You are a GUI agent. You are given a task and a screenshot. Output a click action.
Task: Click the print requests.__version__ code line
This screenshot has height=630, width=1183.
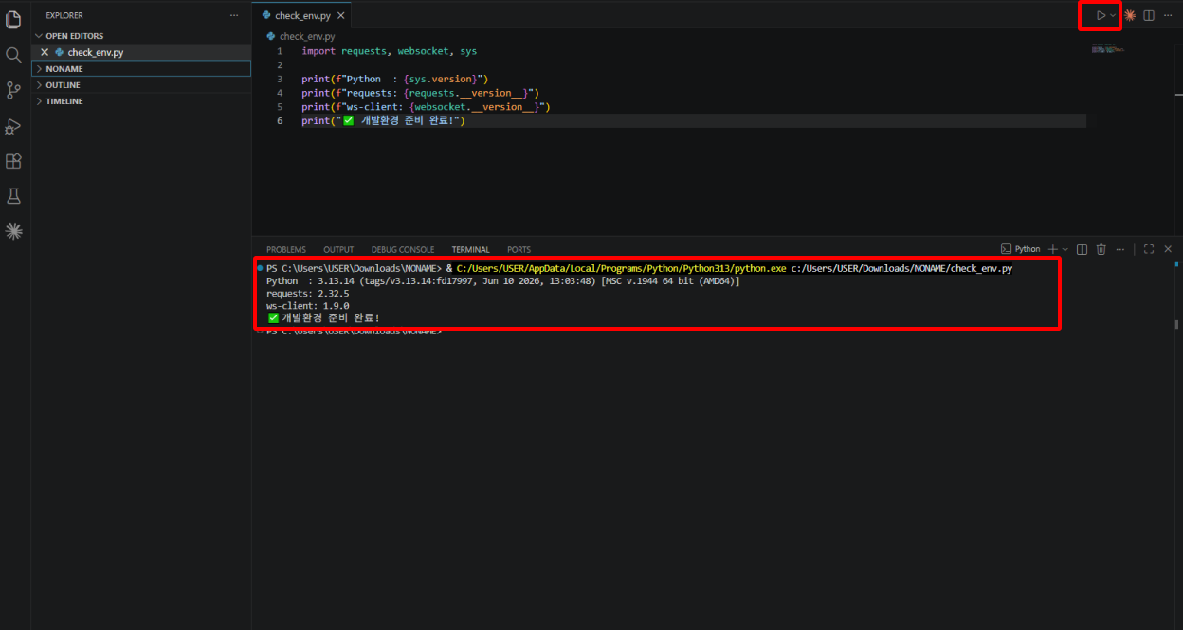tap(421, 93)
